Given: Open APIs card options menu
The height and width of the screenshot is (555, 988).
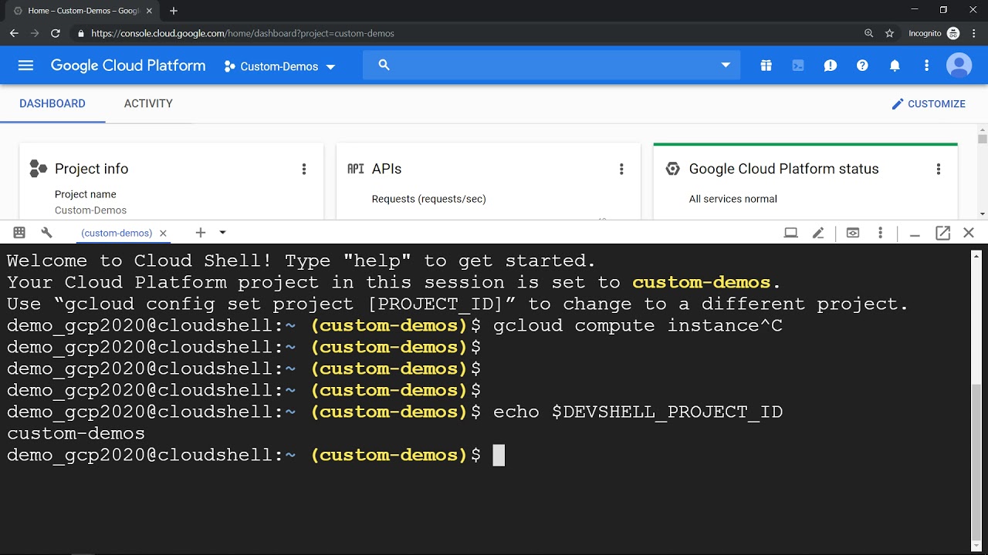Looking at the screenshot, I should pos(621,169).
